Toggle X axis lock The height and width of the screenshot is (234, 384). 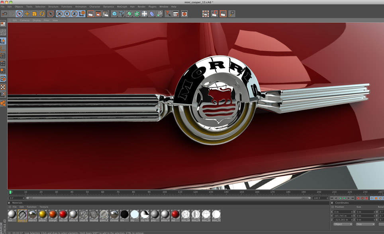[59, 14]
